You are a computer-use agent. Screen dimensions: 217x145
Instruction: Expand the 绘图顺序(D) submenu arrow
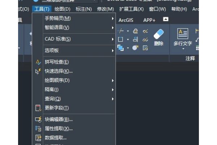coord(113,80)
